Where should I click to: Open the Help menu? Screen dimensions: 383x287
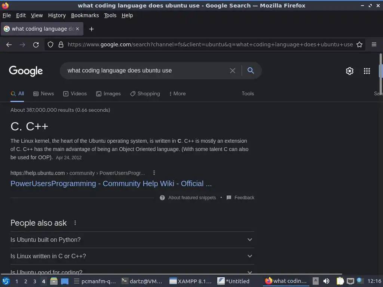pyautogui.click(x=127, y=15)
